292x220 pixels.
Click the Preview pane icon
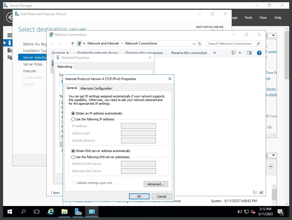tap(249, 53)
